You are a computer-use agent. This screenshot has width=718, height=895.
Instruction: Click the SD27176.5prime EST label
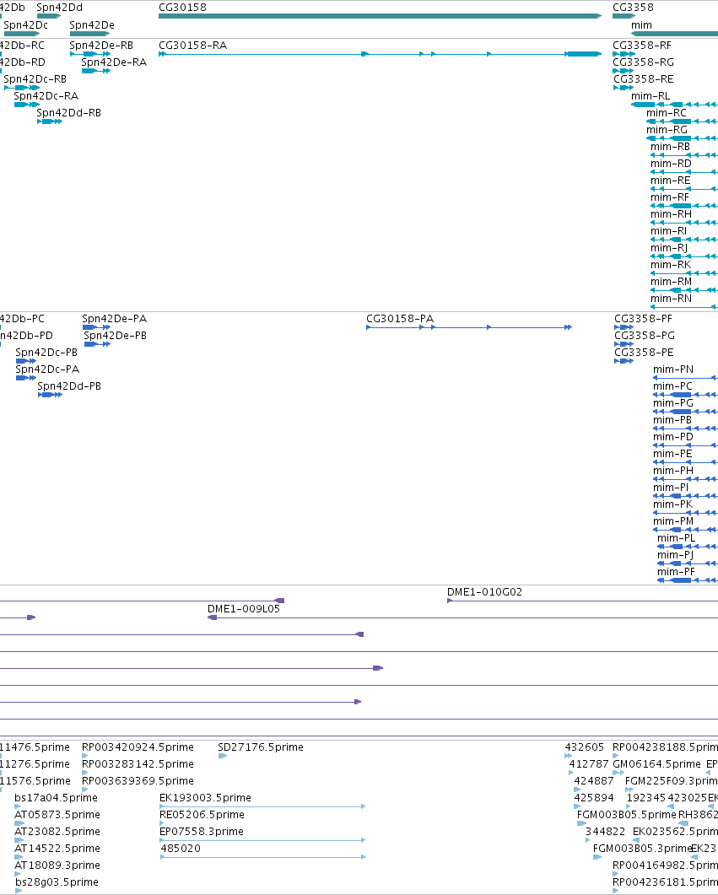[x=261, y=747]
